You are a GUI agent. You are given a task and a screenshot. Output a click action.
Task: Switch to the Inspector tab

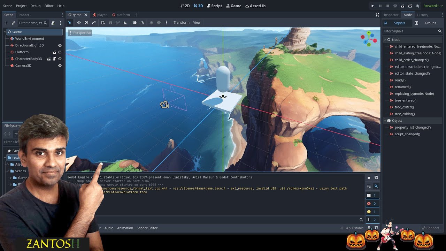(x=391, y=15)
